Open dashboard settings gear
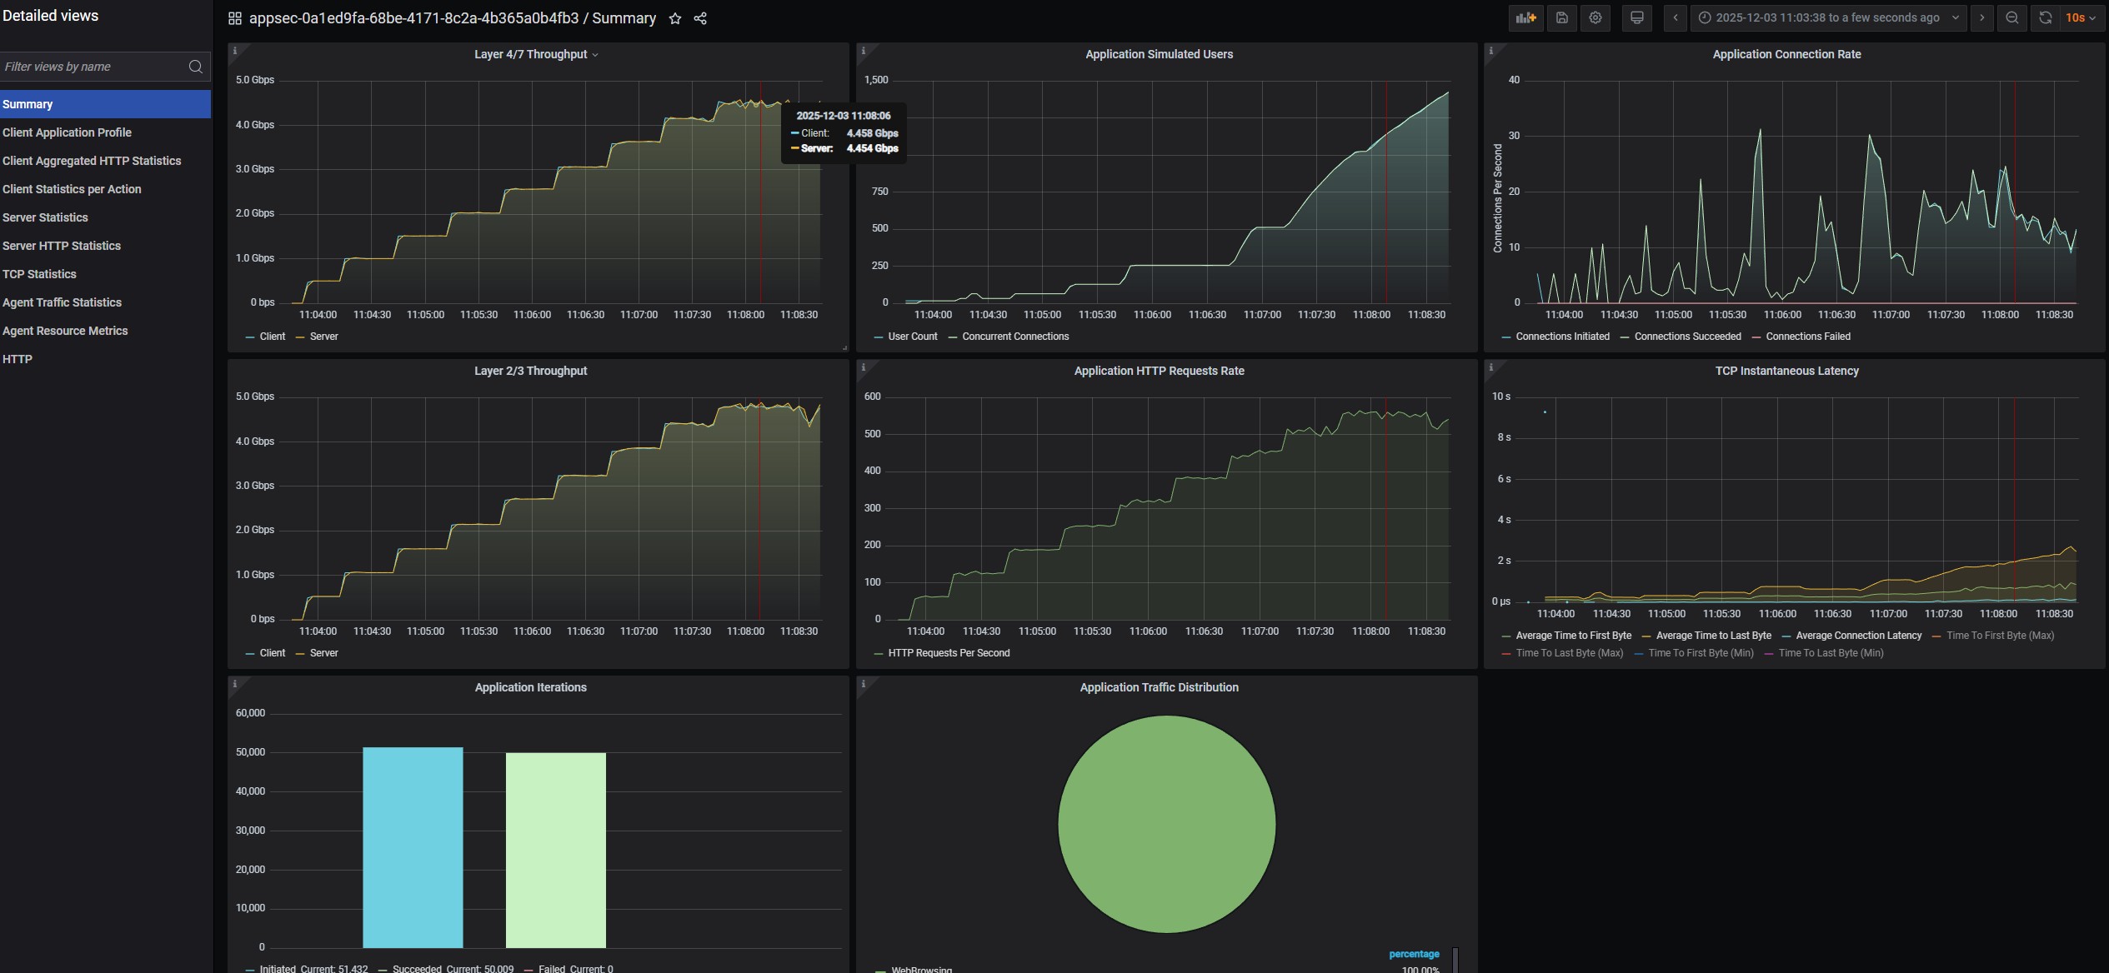Viewport: 2109px width, 973px height. click(1595, 17)
